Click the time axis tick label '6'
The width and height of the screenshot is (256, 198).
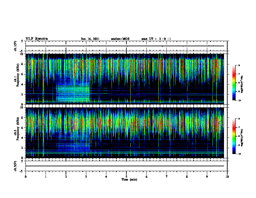147,177
